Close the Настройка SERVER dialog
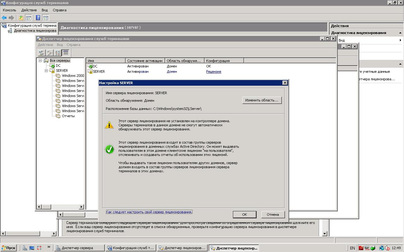 coord(285,83)
